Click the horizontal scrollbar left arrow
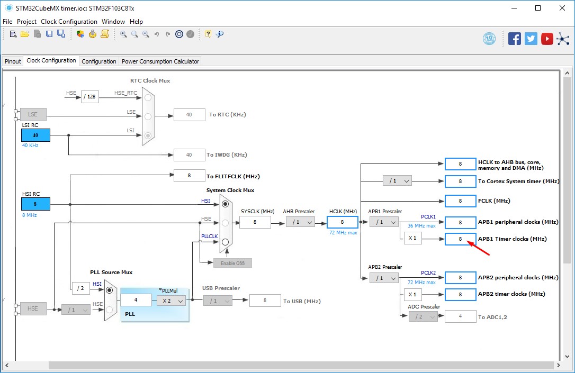The image size is (575, 373). pos(7,365)
